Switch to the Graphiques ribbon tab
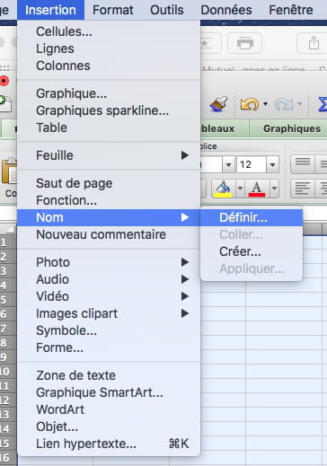 [x=292, y=128]
